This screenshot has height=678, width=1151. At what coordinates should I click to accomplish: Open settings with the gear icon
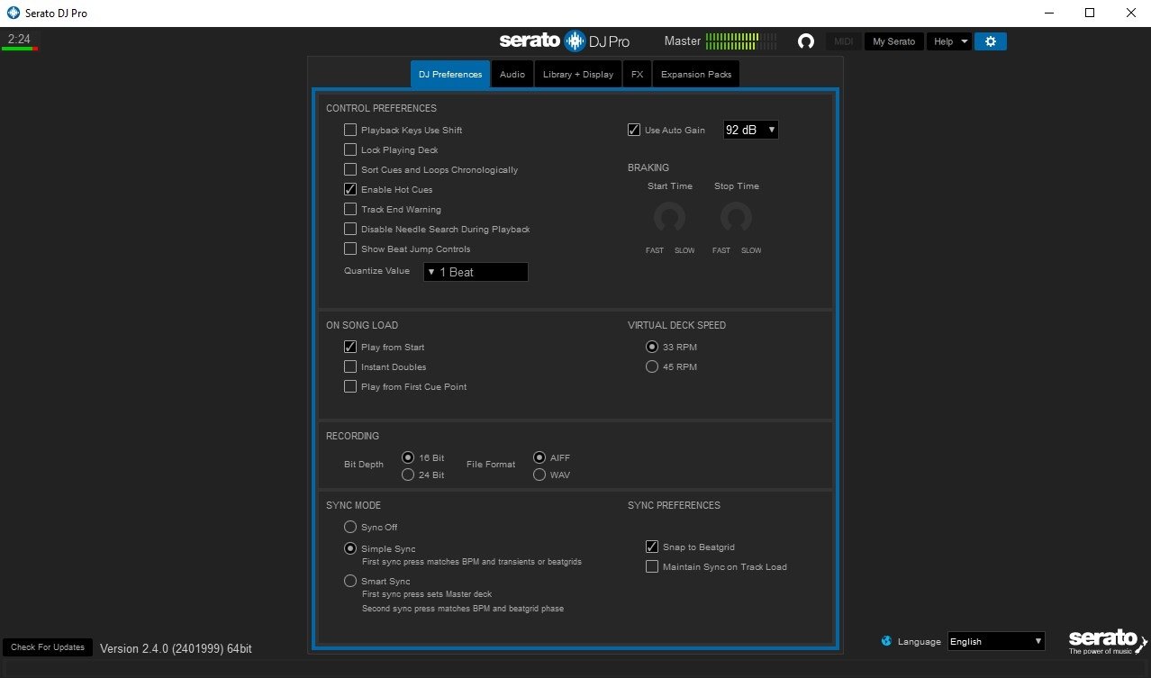coord(991,41)
